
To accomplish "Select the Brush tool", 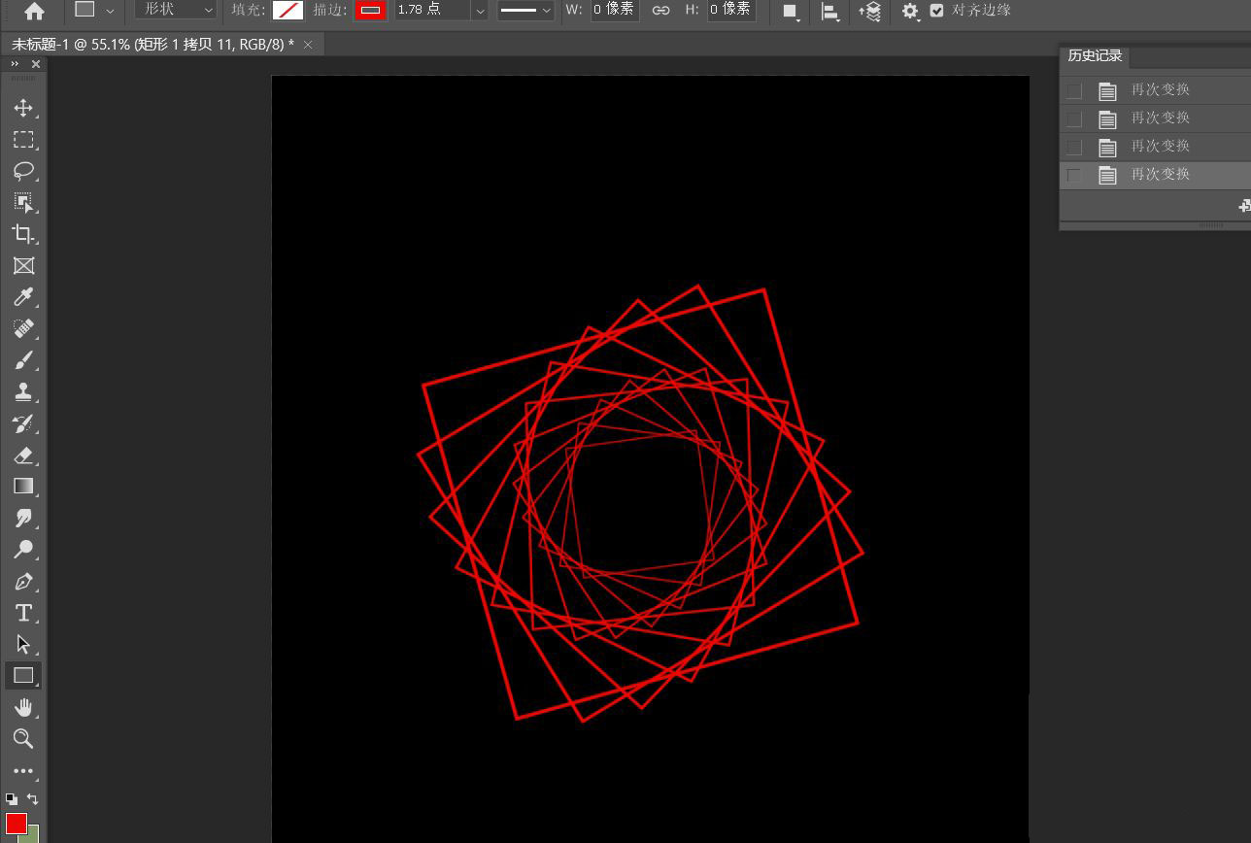I will point(23,360).
